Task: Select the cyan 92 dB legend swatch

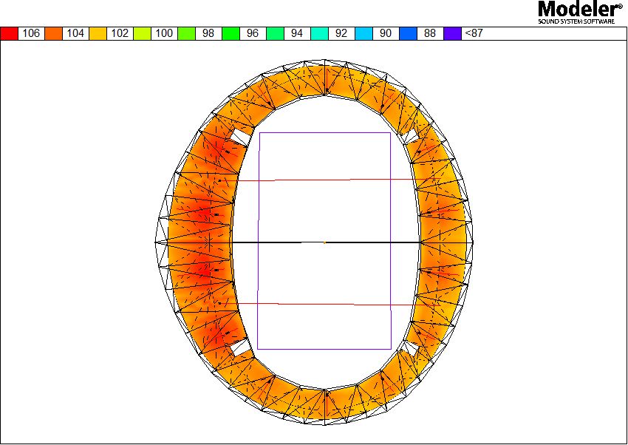Action: [x=320, y=33]
